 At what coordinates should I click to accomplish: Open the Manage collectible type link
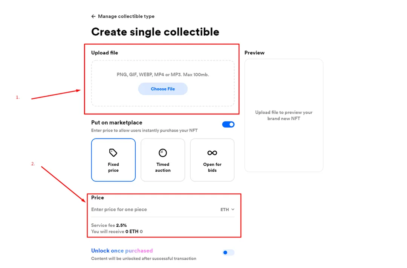[x=126, y=17]
